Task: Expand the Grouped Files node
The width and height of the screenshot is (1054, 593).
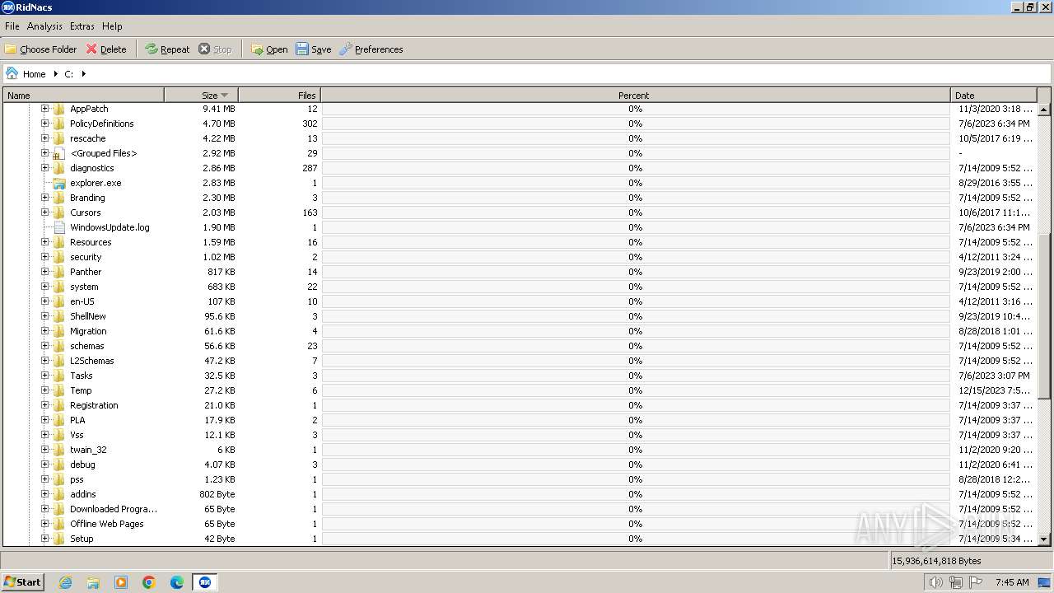Action: (x=44, y=153)
